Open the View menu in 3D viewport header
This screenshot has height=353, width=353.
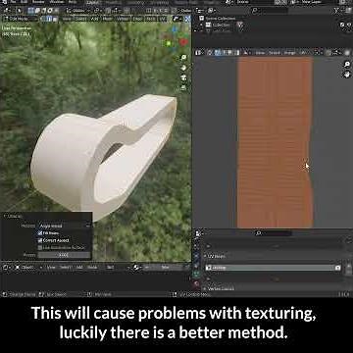(x=67, y=19)
